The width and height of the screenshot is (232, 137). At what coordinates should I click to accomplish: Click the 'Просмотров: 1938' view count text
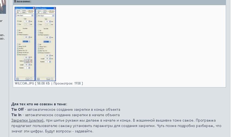(x=67, y=83)
